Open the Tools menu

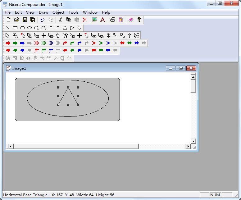pos(74,12)
